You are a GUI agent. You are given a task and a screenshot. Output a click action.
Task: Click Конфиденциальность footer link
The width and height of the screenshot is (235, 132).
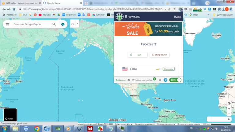pos(166,124)
